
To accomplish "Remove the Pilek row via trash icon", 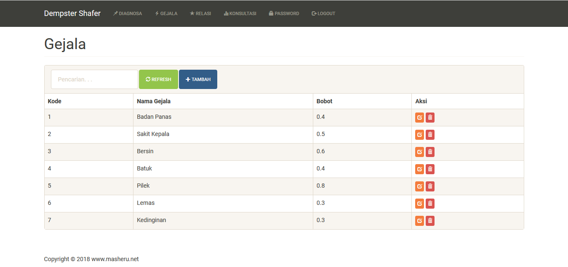I will pos(430,186).
